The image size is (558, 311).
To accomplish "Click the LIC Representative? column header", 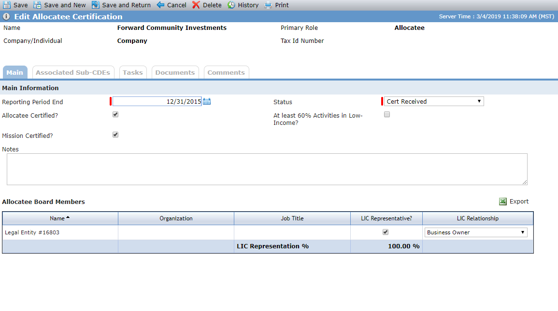I will click(x=386, y=218).
